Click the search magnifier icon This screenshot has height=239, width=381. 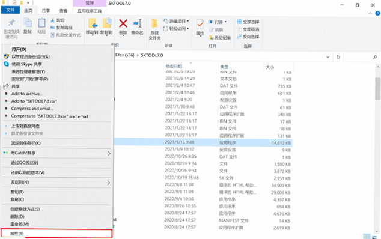[x=374, y=57]
